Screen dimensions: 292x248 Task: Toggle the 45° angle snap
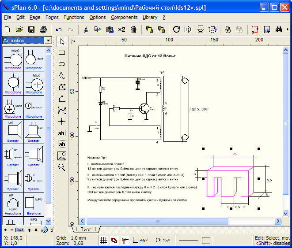tap(140, 240)
